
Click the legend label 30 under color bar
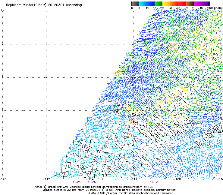(178, 8)
